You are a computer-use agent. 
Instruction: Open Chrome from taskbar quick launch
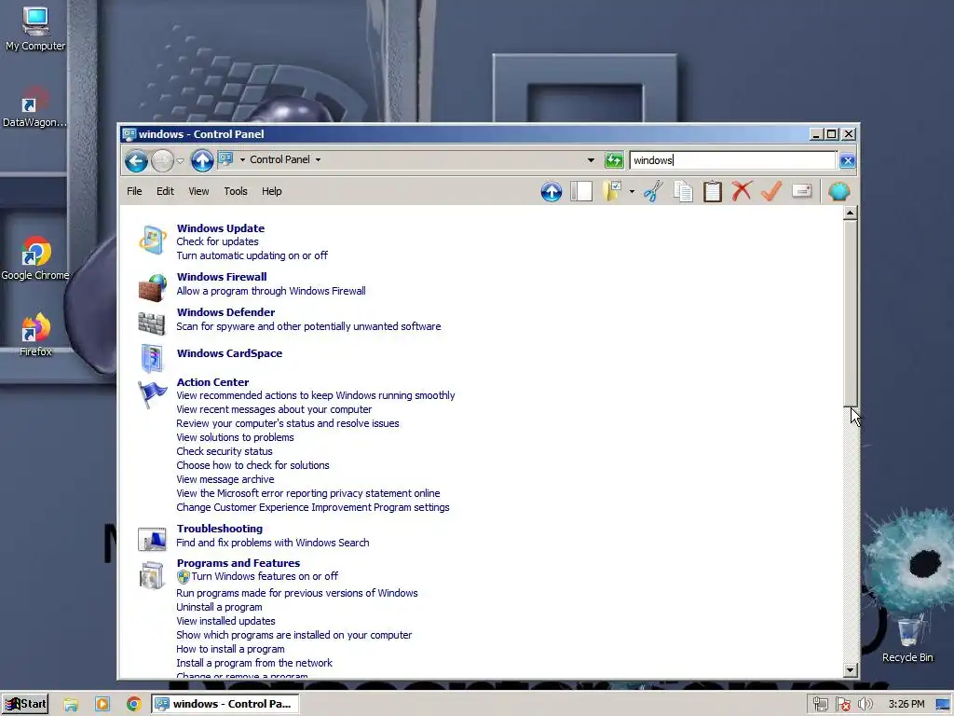(x=134, y=705)
